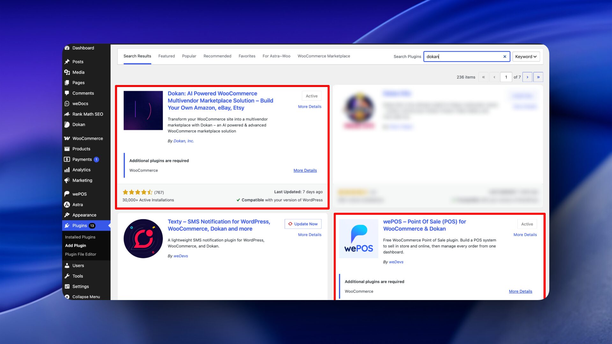Click Update Now for Texty plugin

click(303, 224)
